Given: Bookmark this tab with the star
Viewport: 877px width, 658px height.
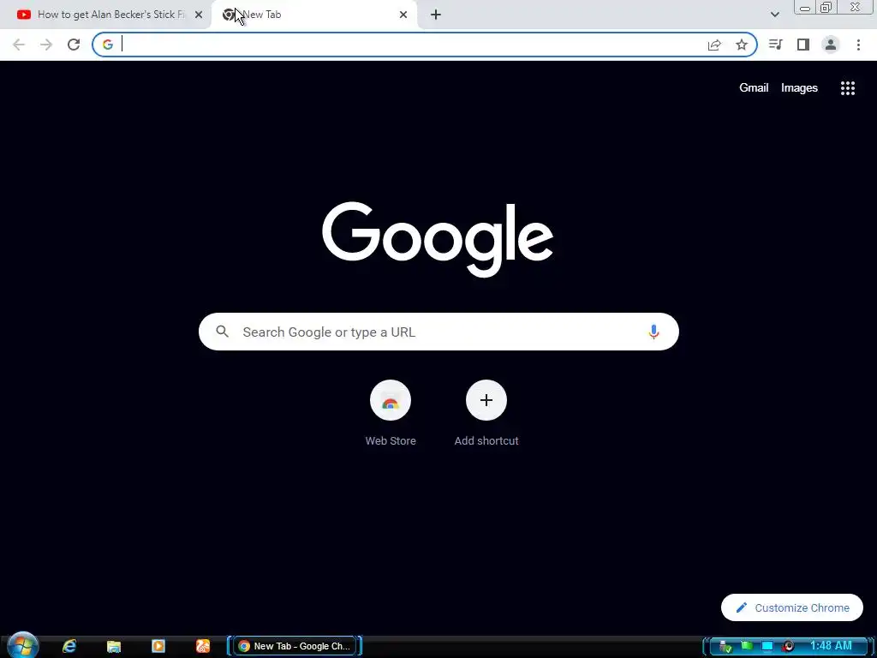Looking at the screenshot, I should pos(742,45).
